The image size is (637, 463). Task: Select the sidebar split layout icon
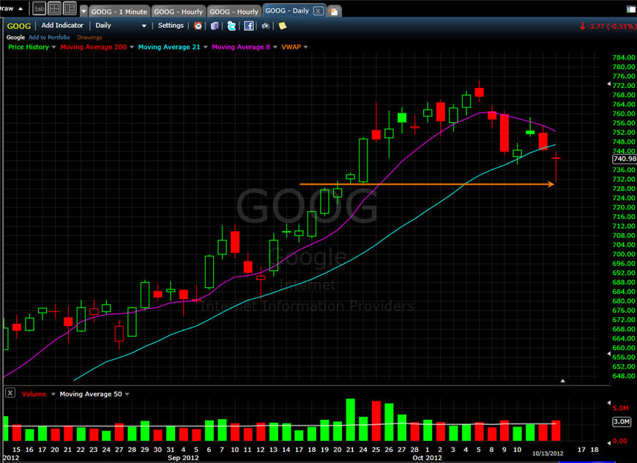[x=70, y=9]
